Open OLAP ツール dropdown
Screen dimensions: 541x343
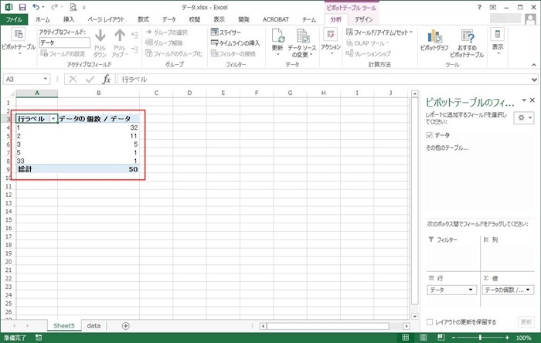click(367, 43)
